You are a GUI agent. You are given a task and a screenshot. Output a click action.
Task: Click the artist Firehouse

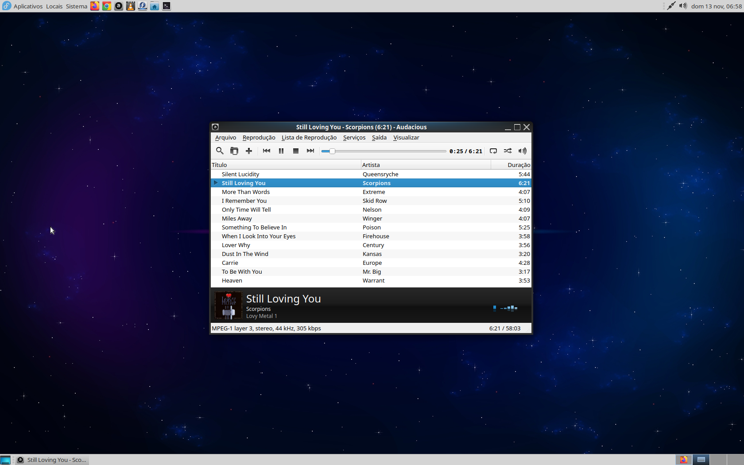tap(376, 236)
